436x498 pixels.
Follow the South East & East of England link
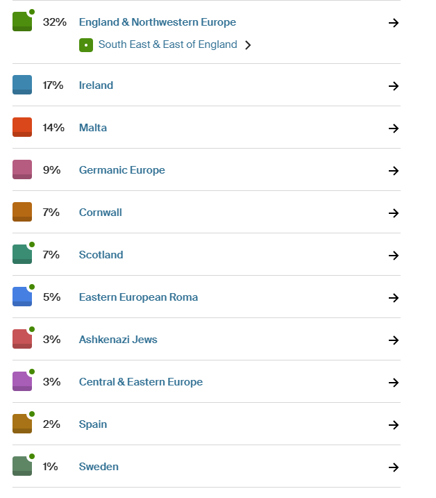(x=168, y=44)
